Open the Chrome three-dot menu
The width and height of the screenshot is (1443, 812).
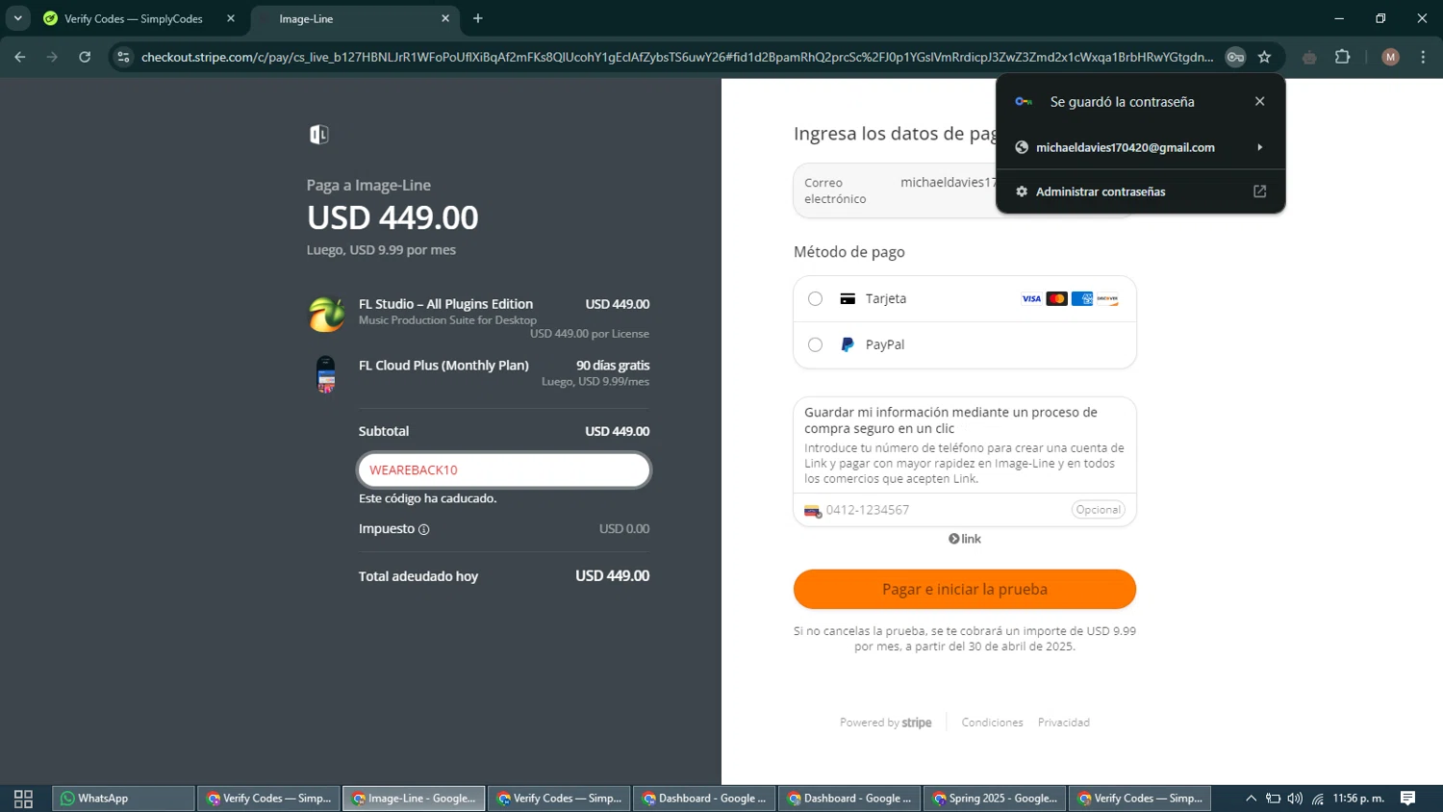(x=1423, y=57)
